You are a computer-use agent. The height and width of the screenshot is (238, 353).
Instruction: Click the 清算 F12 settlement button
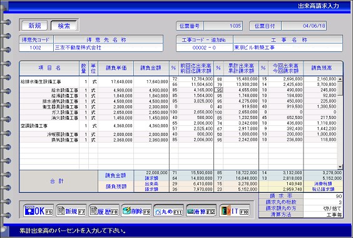pos(202,210)
